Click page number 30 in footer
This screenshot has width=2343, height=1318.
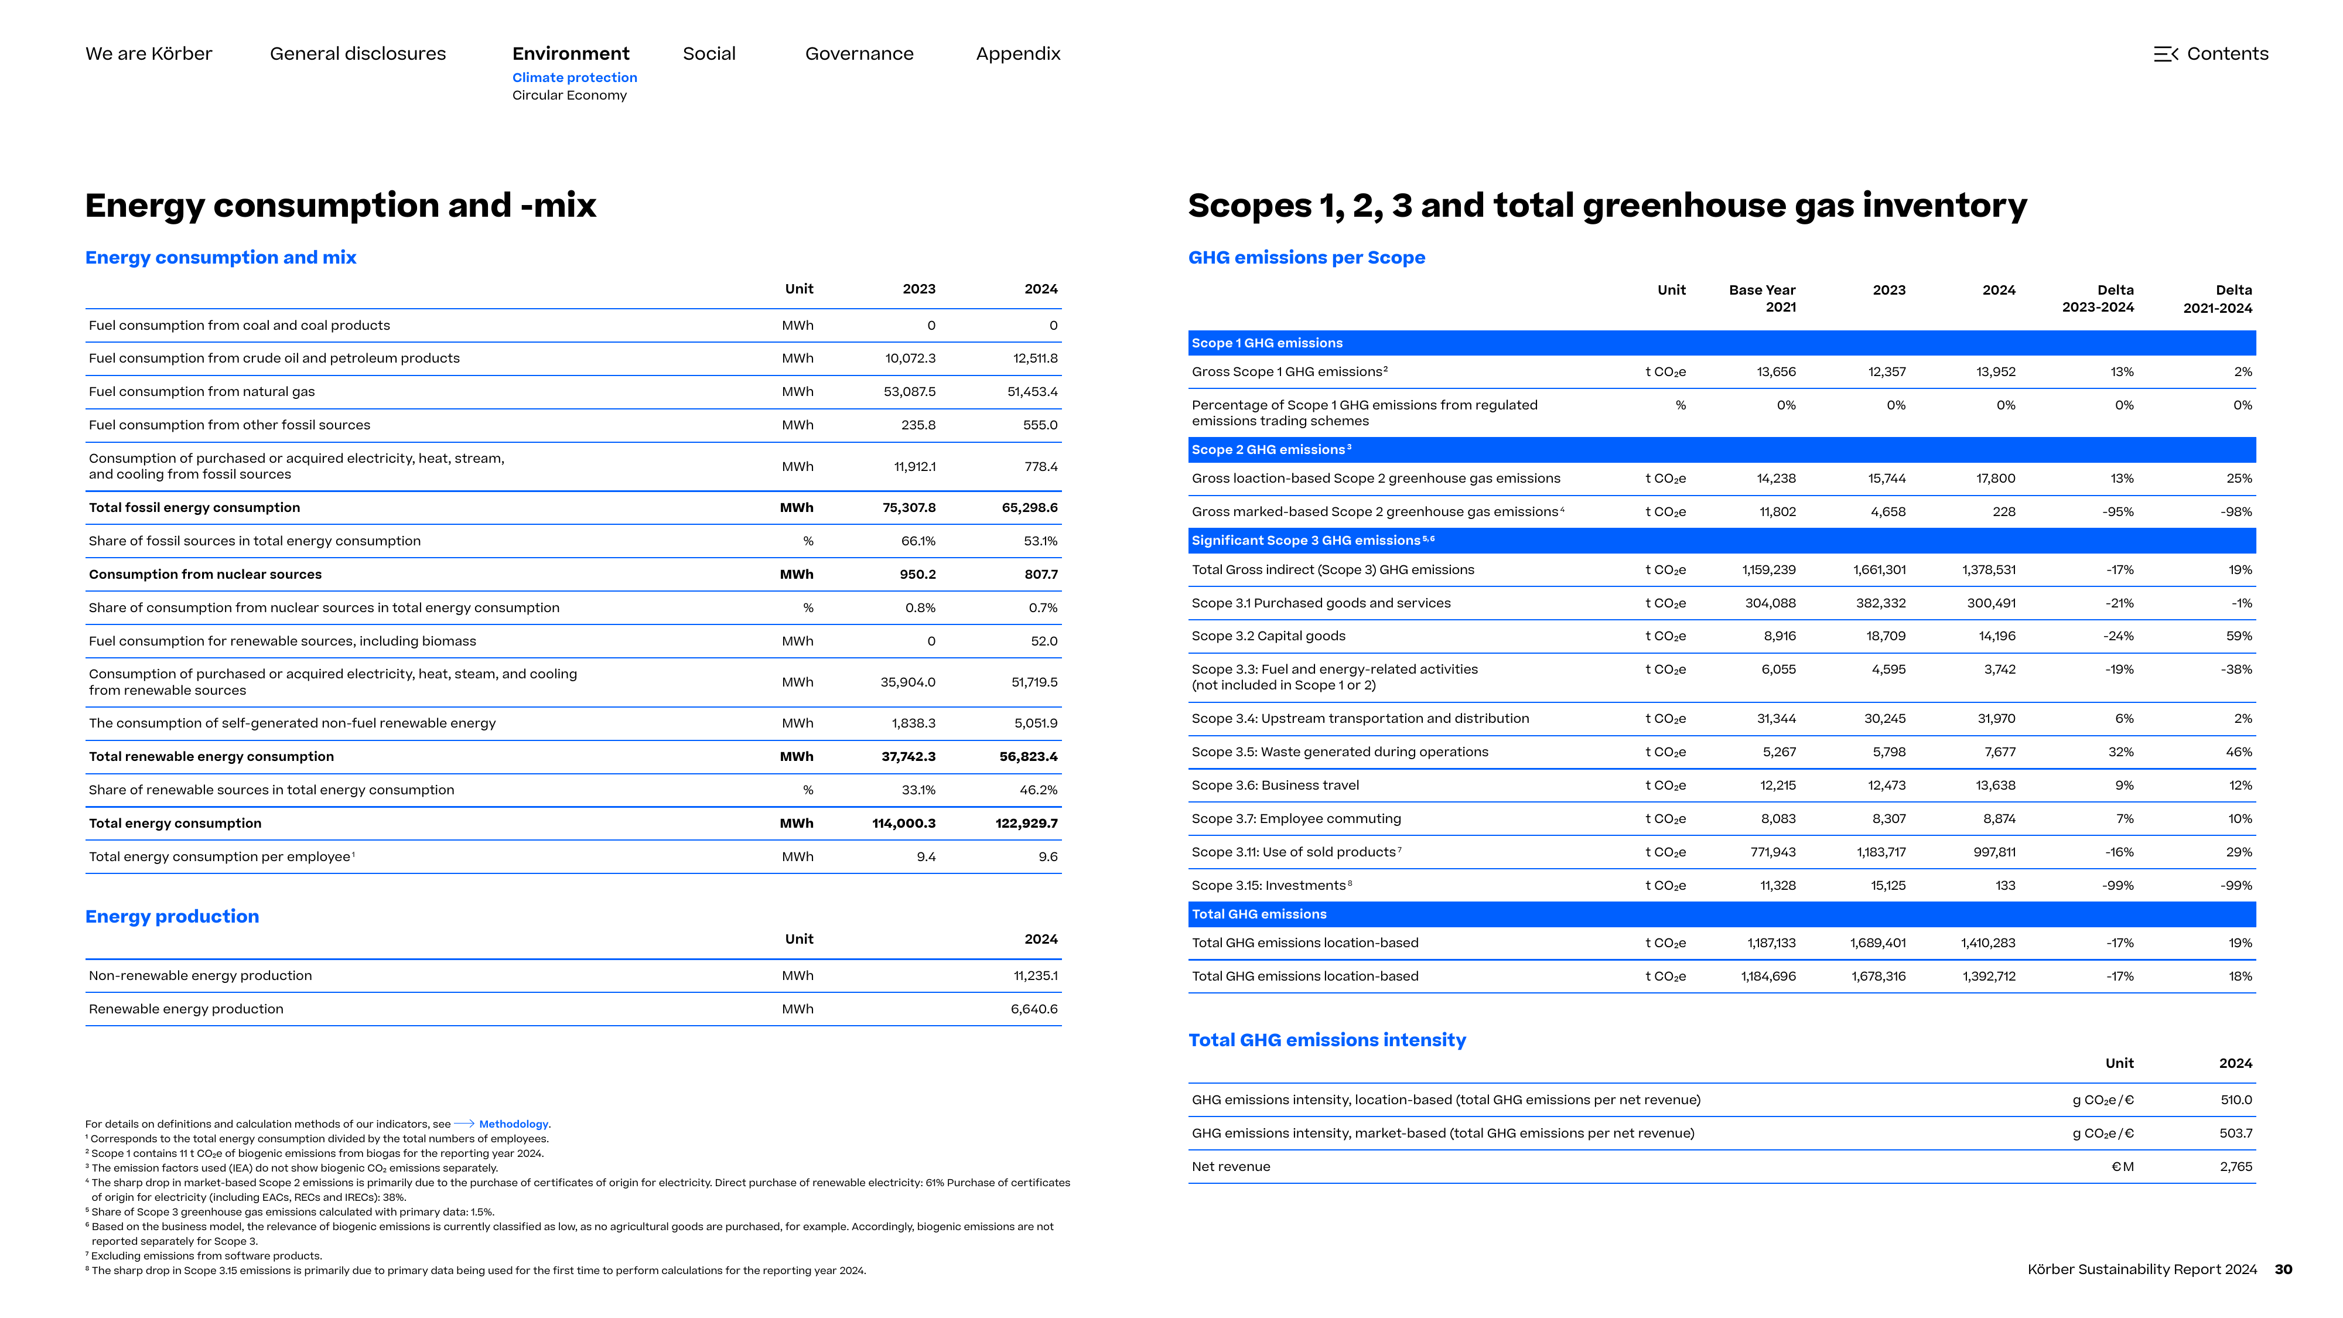[x=2283, y=1270]
